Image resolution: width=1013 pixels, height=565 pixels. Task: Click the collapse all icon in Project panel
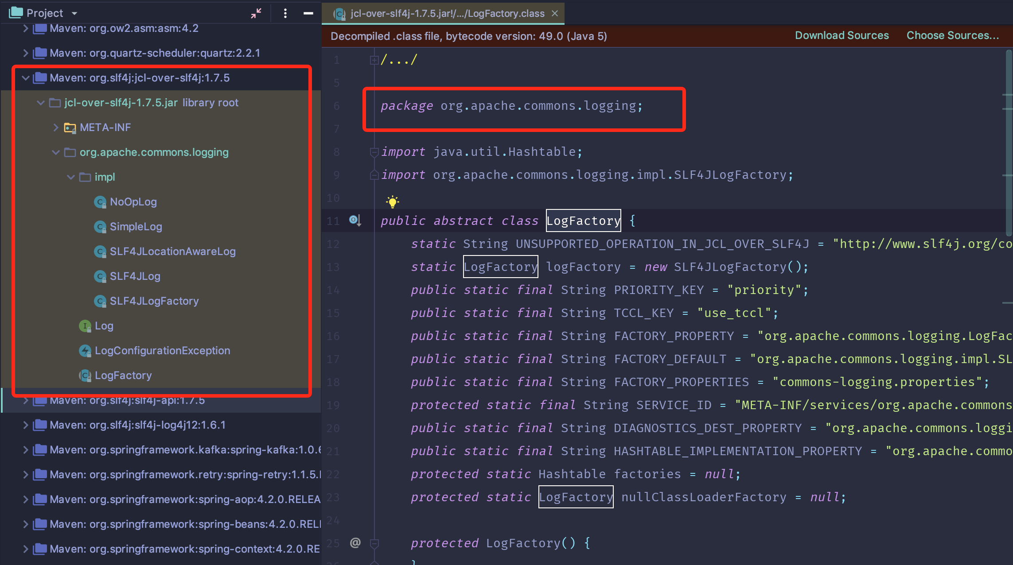[256, 13]
